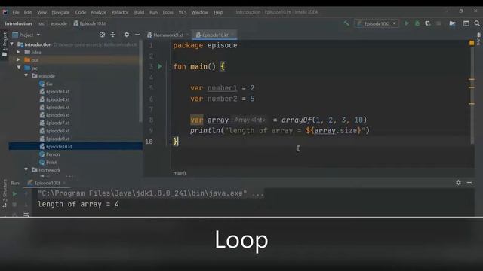Click the yellow inspection warning indicator
This screenshot has height=271, width=483.
472,43
